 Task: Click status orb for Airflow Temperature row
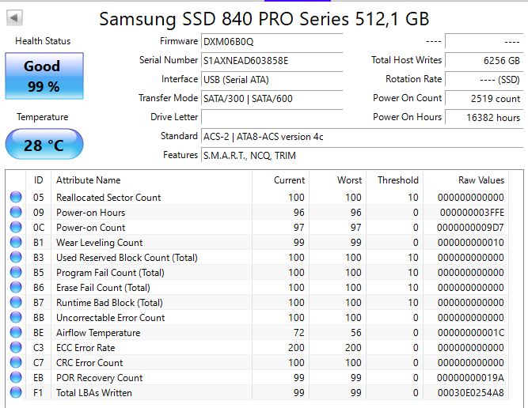[x=16, y=333]
